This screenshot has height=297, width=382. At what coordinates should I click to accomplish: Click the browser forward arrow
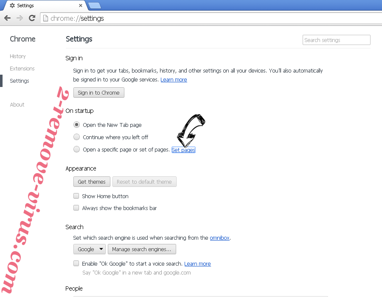click(20, 18)
